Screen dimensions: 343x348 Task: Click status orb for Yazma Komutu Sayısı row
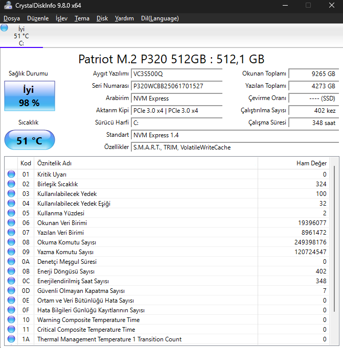[11, 252]
